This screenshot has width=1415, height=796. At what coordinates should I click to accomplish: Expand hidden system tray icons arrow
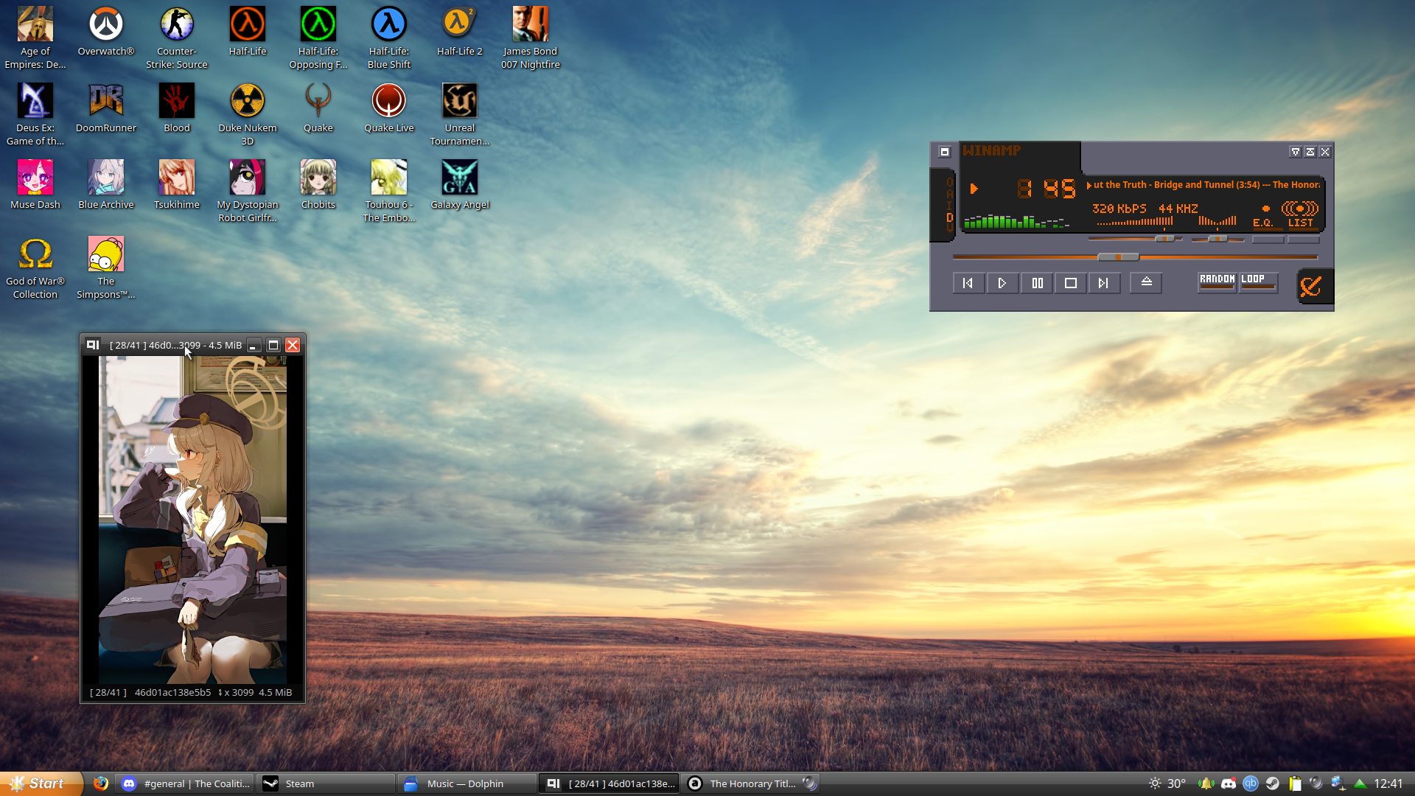[x=1360, y=783]
